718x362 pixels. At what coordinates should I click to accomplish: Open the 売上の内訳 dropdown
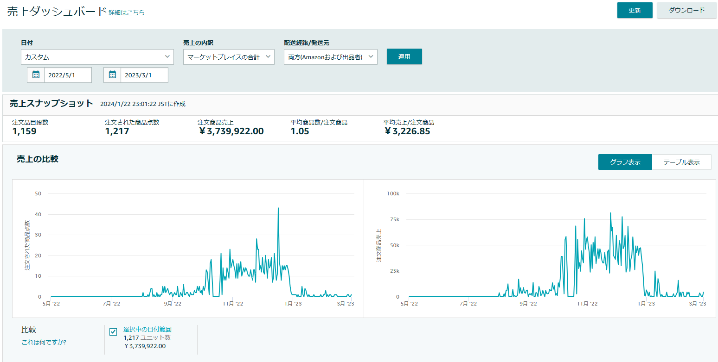coord(229,57)
